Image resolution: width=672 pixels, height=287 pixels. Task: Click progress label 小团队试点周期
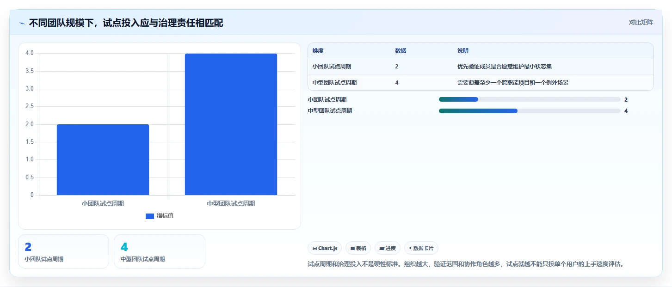point(327,99)
